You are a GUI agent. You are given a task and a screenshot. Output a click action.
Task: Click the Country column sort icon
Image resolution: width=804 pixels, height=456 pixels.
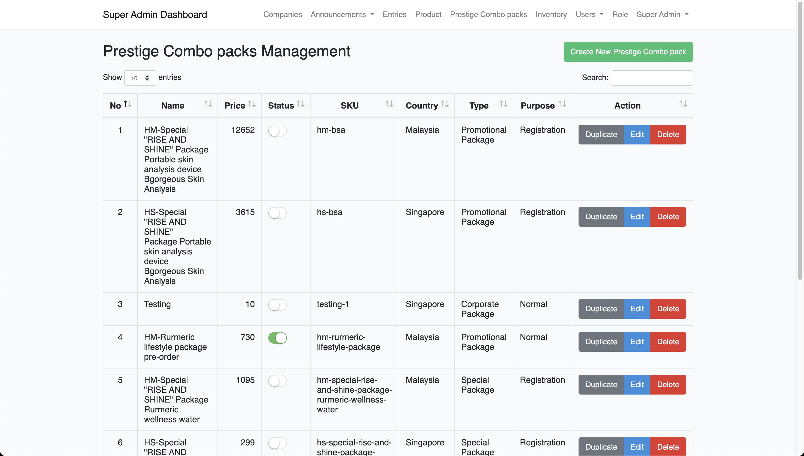pyautogui.click(x=445, y=104)
